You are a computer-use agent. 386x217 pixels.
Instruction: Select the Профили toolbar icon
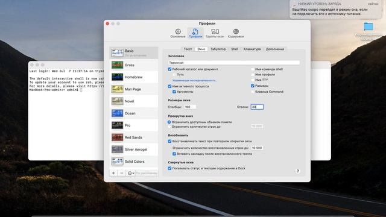coord(195,33)
